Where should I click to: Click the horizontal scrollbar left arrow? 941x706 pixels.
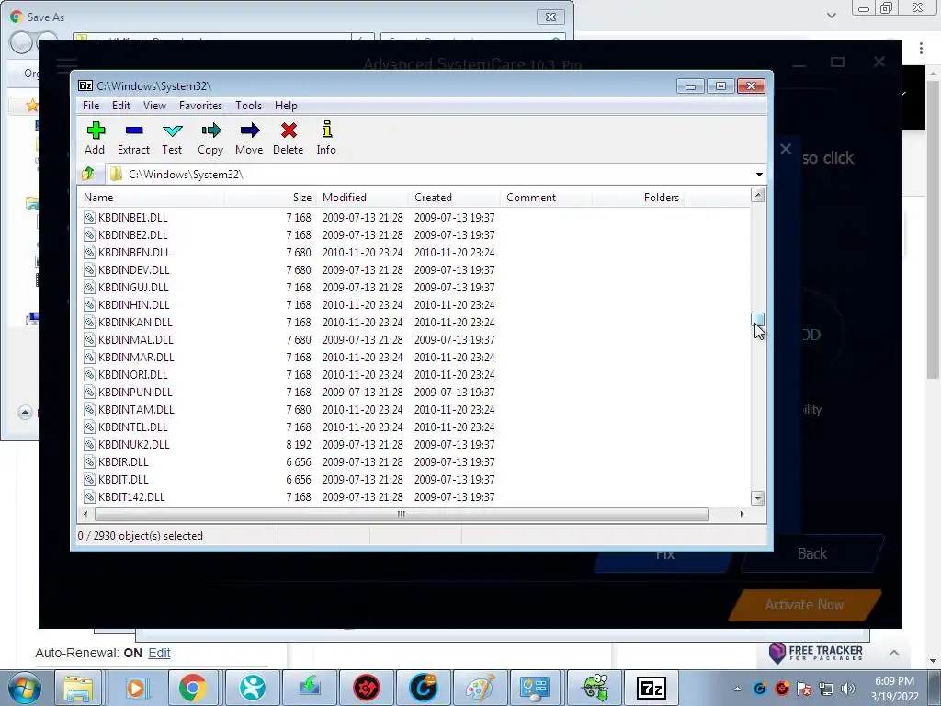pos(85,514)
